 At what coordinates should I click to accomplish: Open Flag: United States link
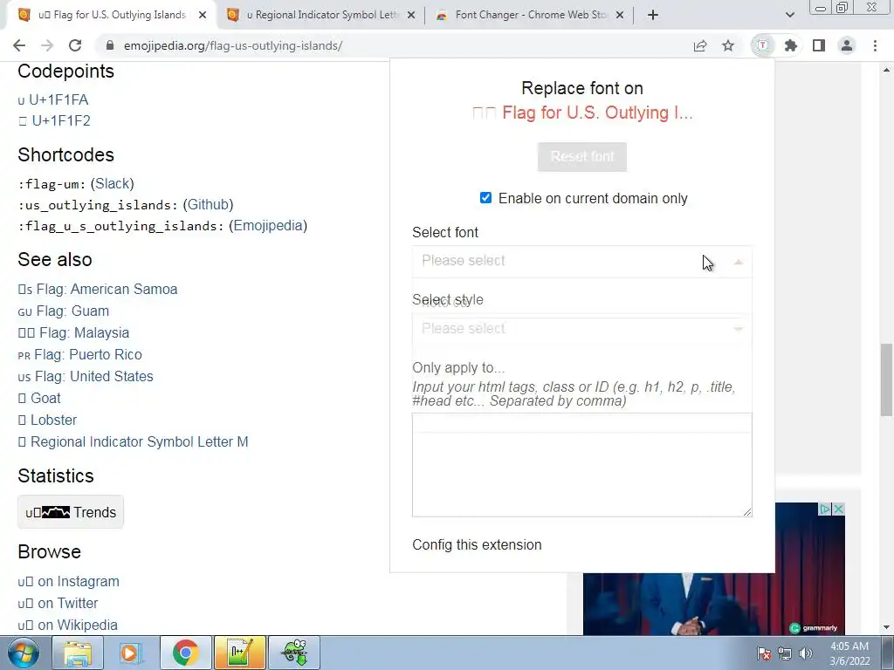86,376
